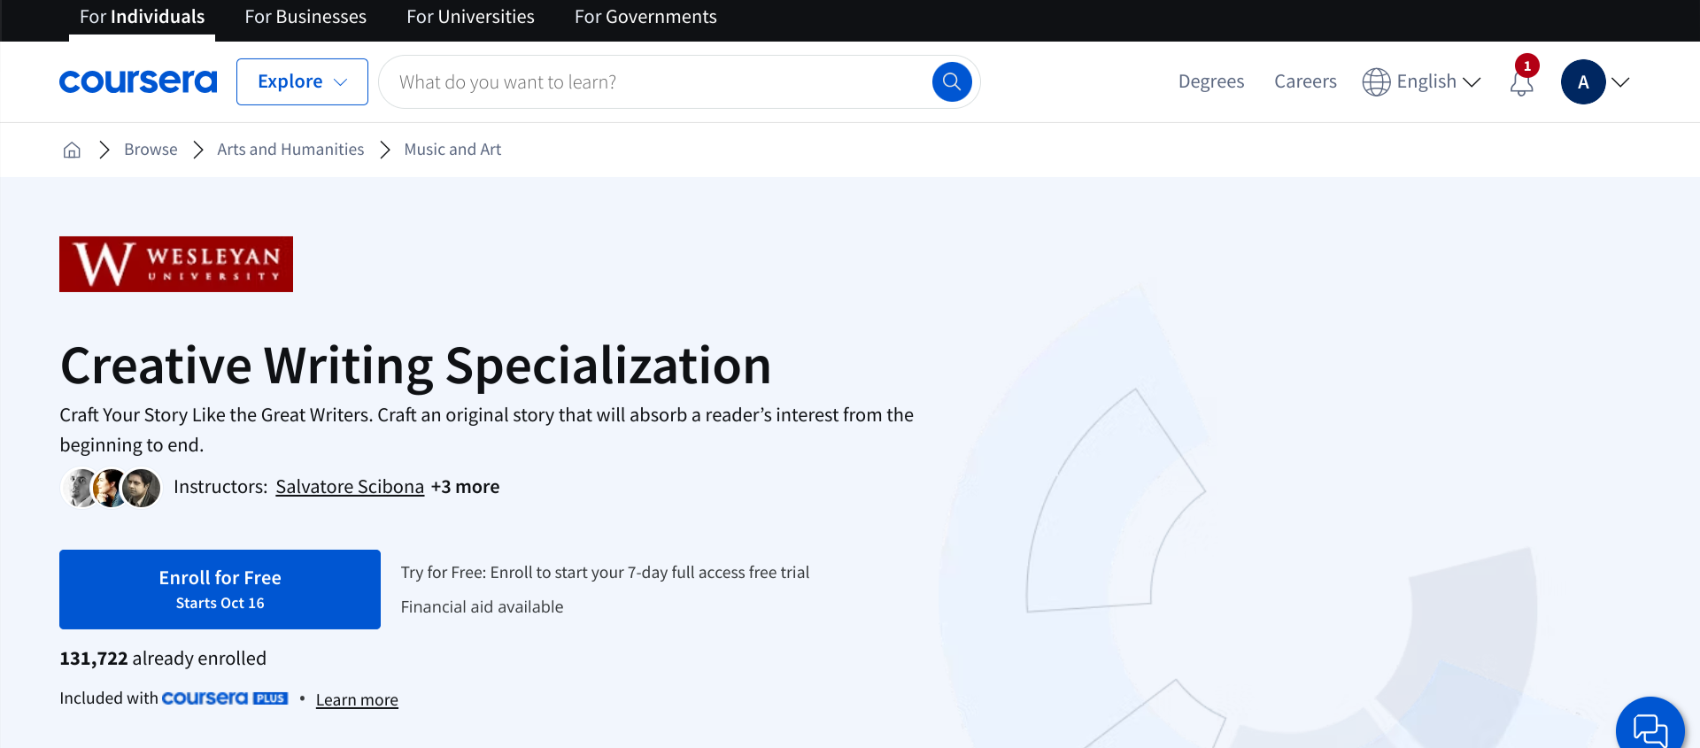Open the profile avatar menu
The width and height of the screenshot is (1700, 748).
1595,82
